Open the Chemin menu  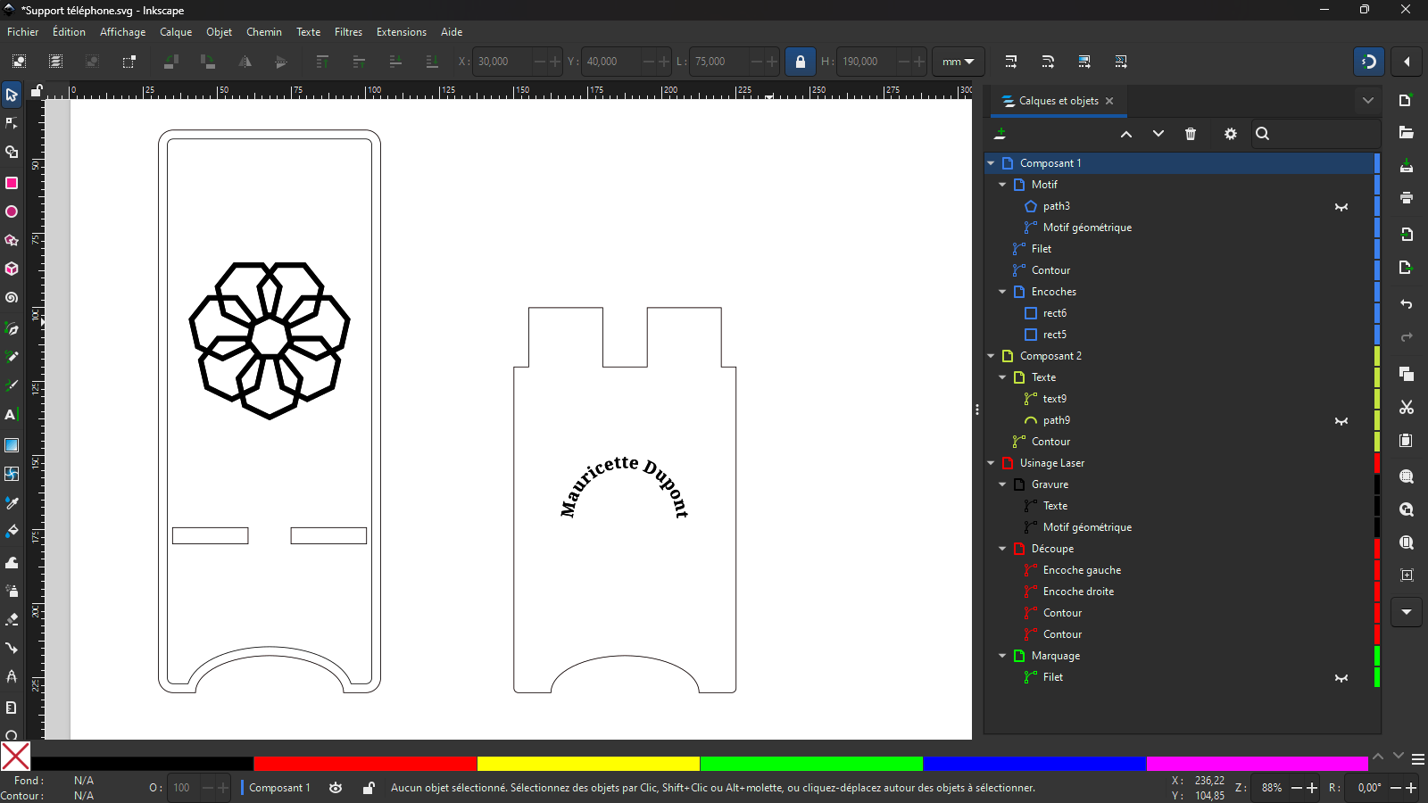tap(263, 32)
